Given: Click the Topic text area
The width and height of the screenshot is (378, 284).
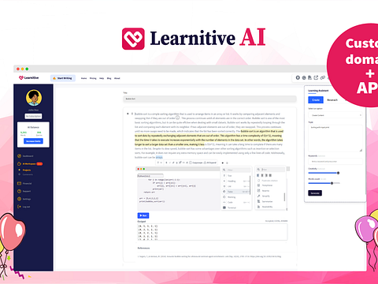Looking at the screenshot, I should pos(335,138).
